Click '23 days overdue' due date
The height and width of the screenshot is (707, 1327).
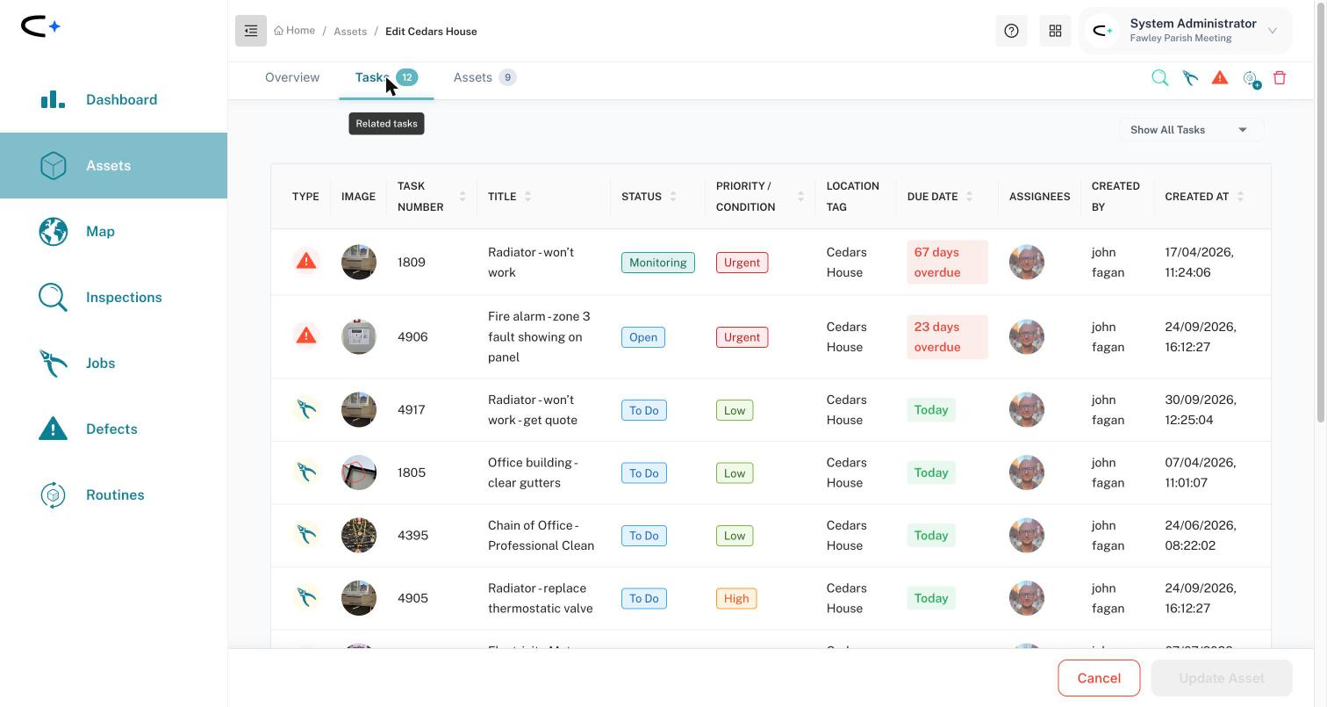tap(947, 336)
